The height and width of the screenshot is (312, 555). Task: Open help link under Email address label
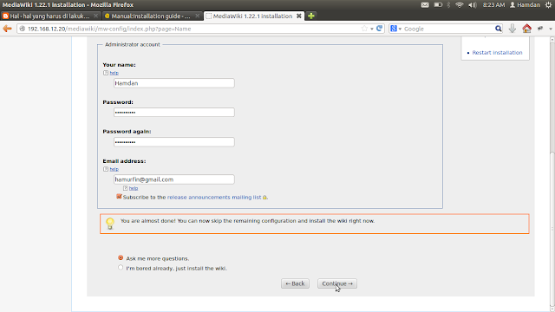click(x=114, y=169)
